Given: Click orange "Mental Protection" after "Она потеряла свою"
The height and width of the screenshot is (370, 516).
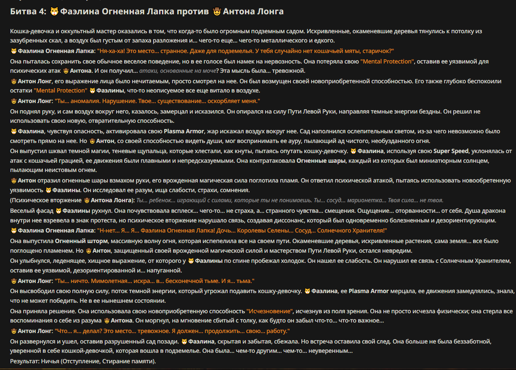Looking at the screenshot, I should pos(387,61).
